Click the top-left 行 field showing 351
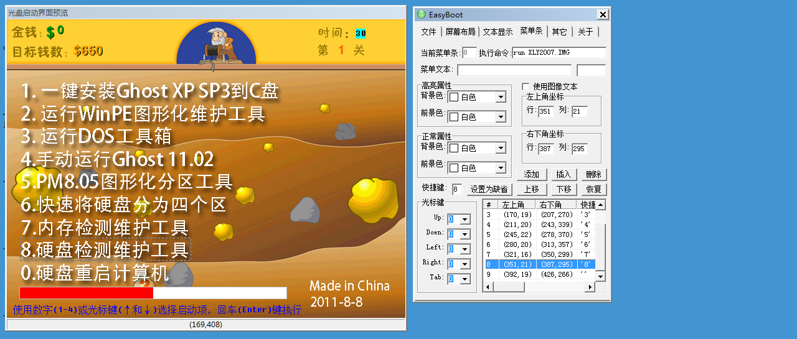The image size is (797, 339). click(x=546, y=112)
